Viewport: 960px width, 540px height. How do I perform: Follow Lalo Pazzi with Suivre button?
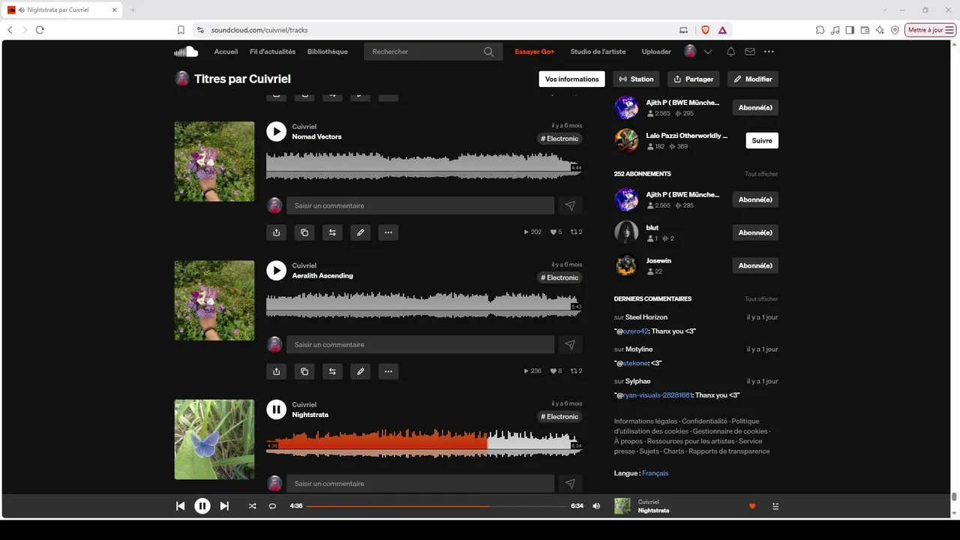click(x=762, y=140)
